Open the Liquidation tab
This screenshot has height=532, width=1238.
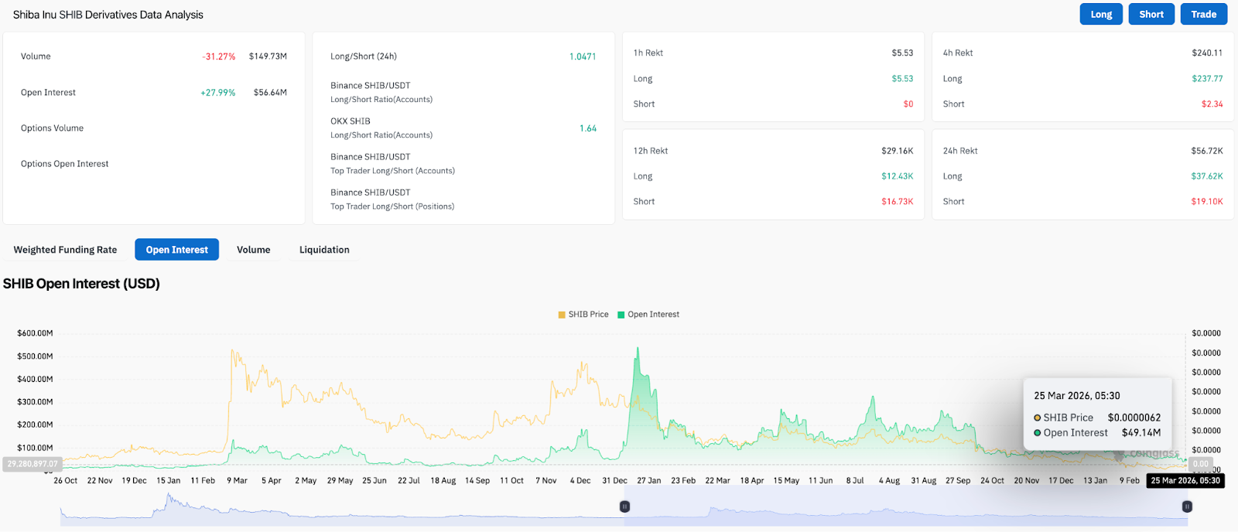(324, 250)
